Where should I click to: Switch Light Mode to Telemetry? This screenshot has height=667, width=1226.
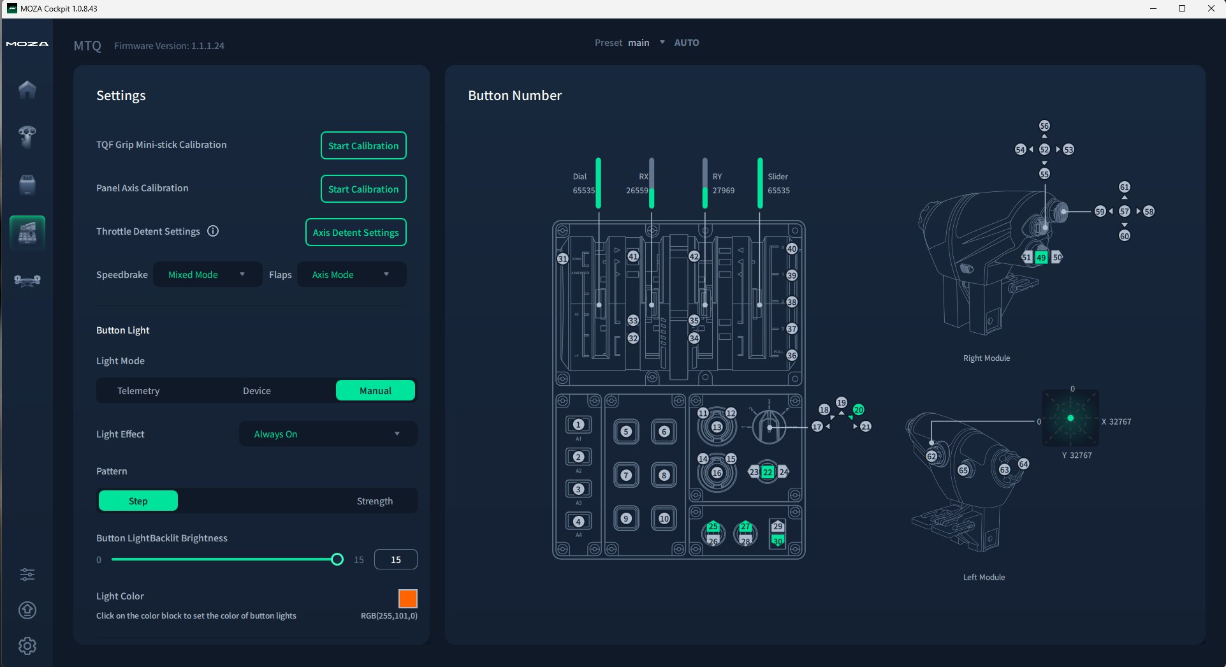coord(138,391)
